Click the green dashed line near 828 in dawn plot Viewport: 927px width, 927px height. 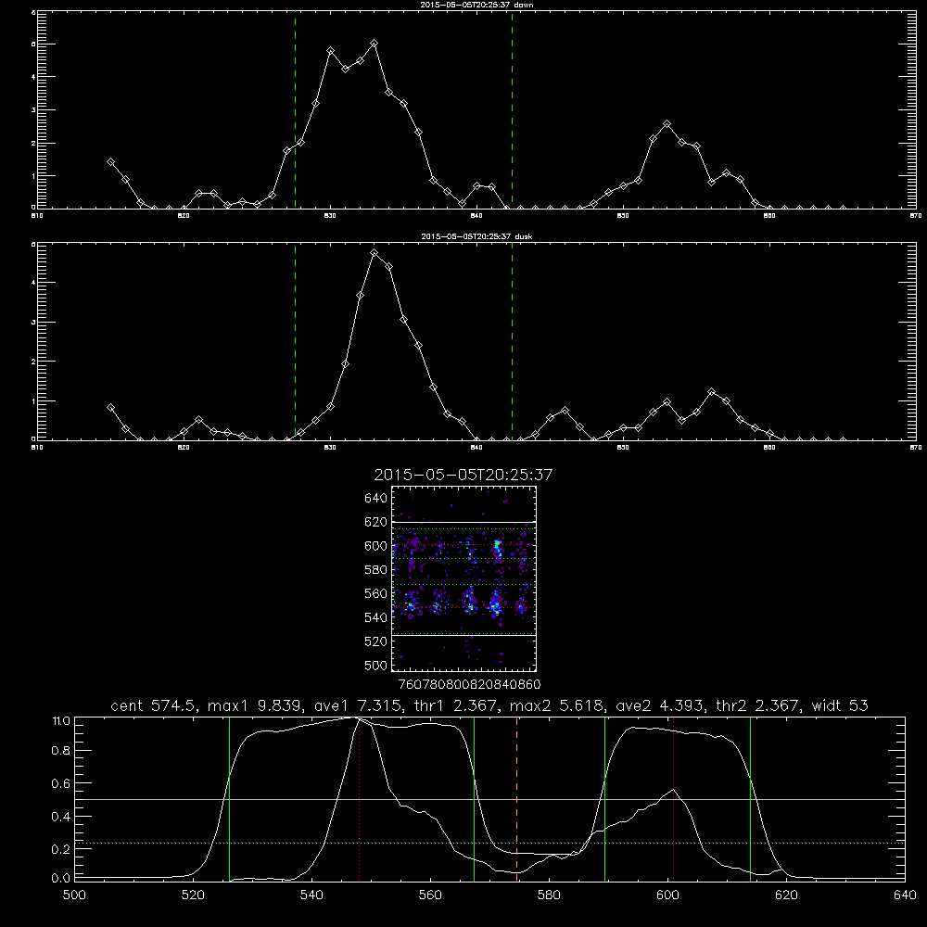(295, 109)
